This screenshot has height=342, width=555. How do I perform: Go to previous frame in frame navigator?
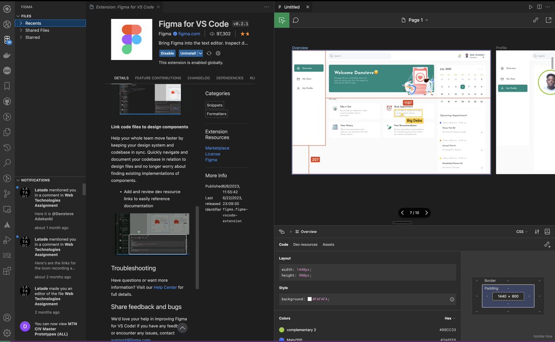tap(402, 213)
